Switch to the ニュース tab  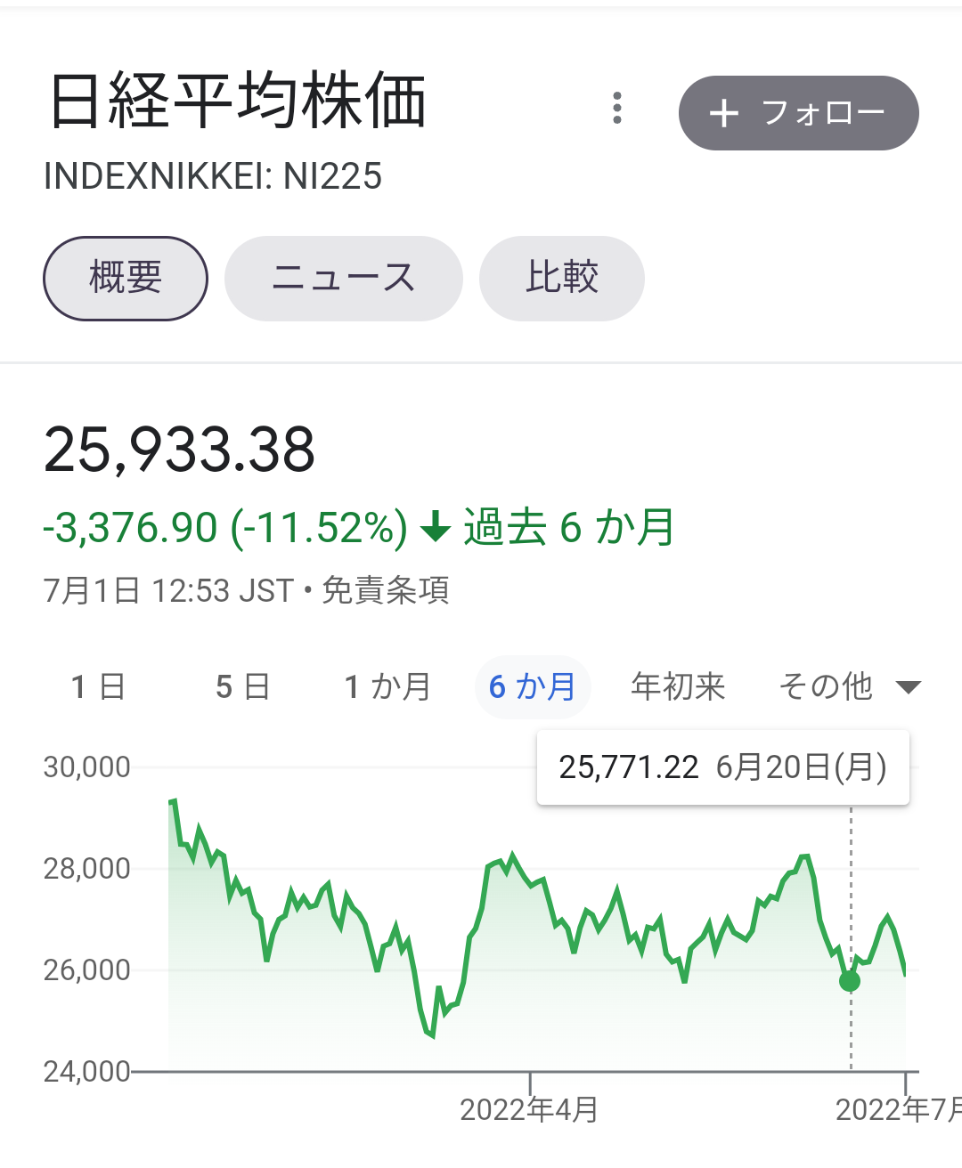coord(344,279)
